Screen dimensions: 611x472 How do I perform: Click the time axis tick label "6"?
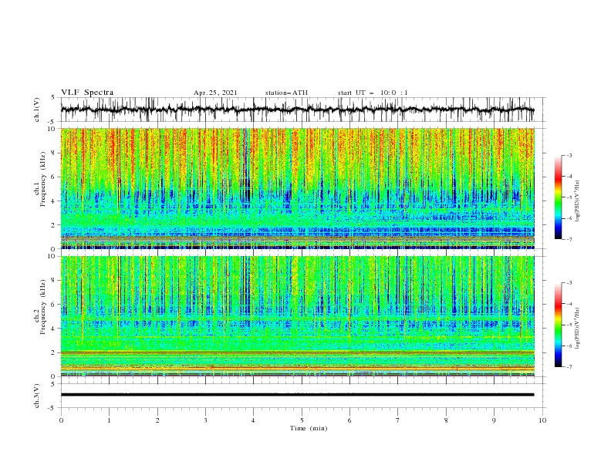point(349,420)
